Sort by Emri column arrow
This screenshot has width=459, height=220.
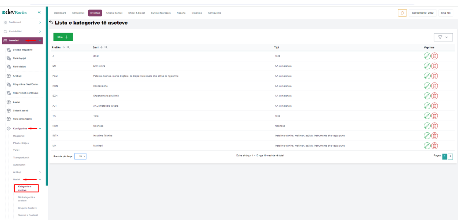pyautogui.click(x=102, y=47)
